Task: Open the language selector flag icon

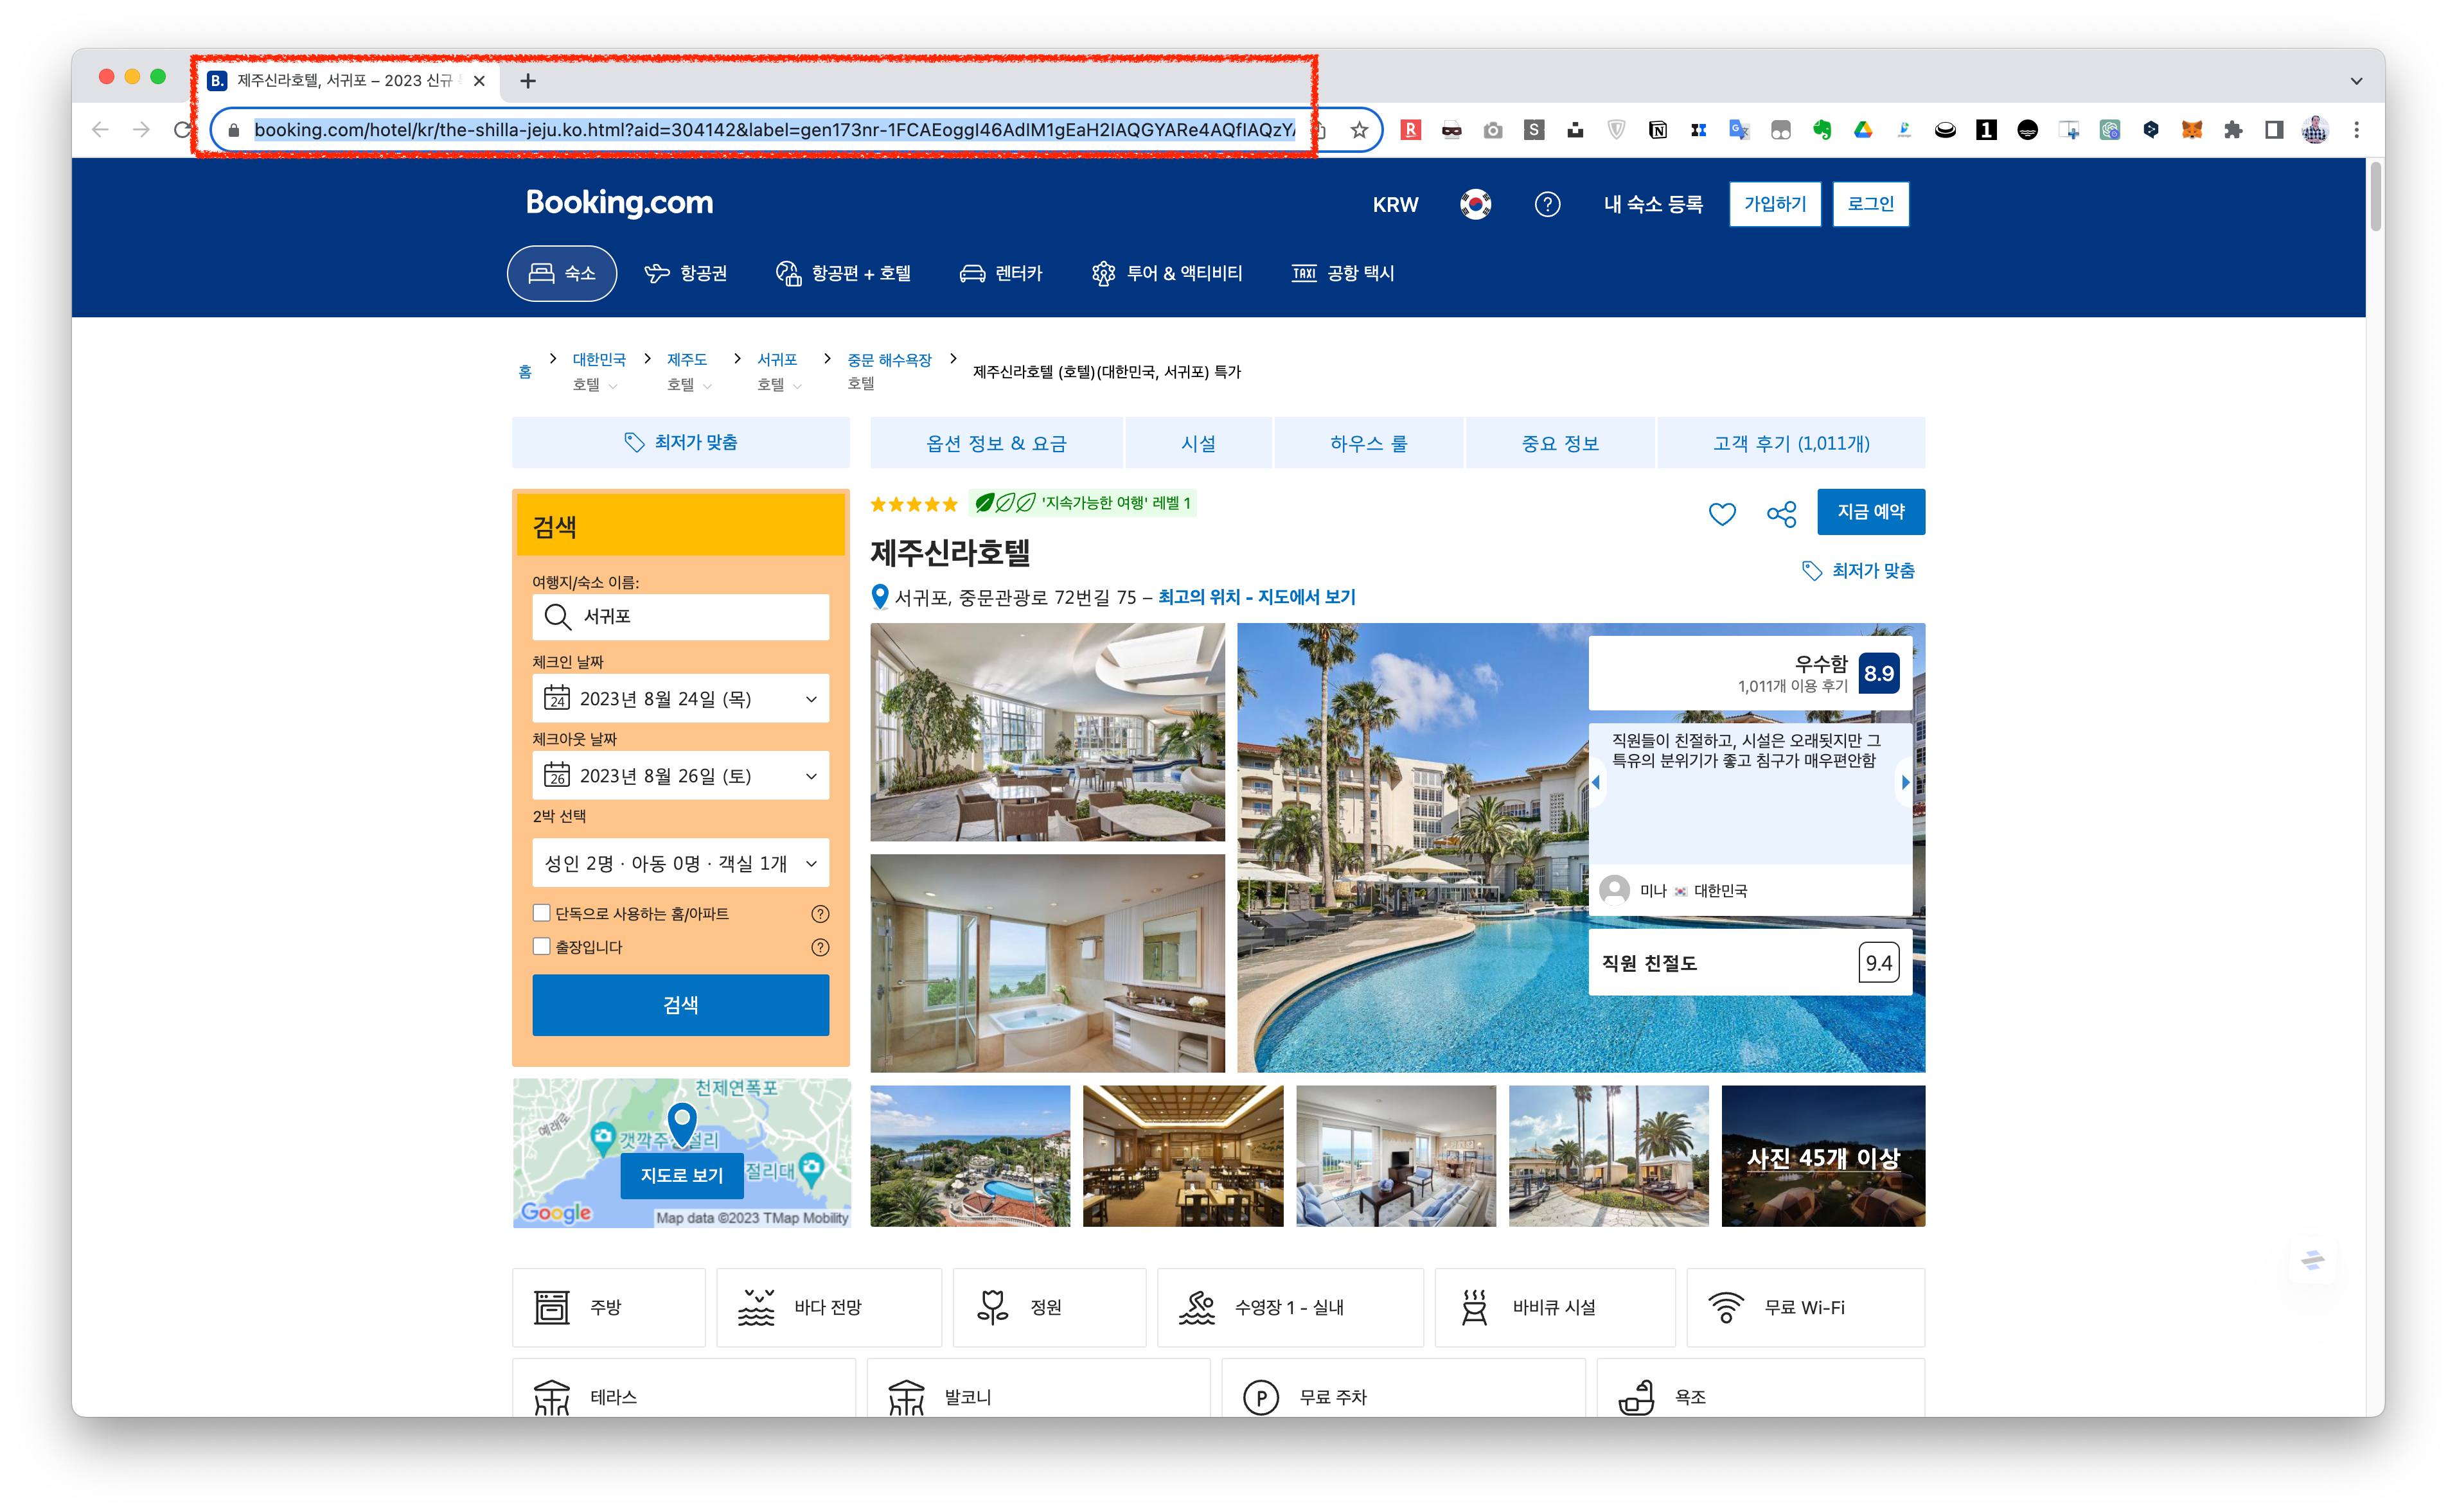Action: coord(1475,204)
